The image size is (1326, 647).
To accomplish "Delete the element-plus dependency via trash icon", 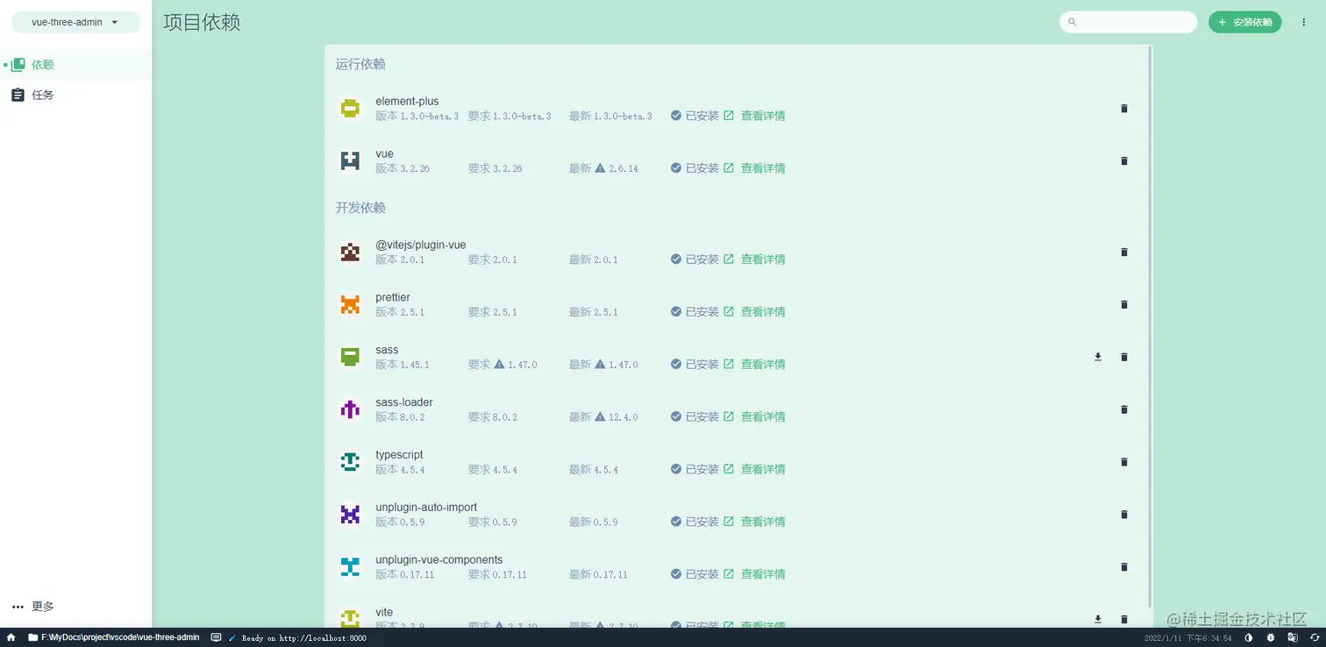I will (1123, 109).
